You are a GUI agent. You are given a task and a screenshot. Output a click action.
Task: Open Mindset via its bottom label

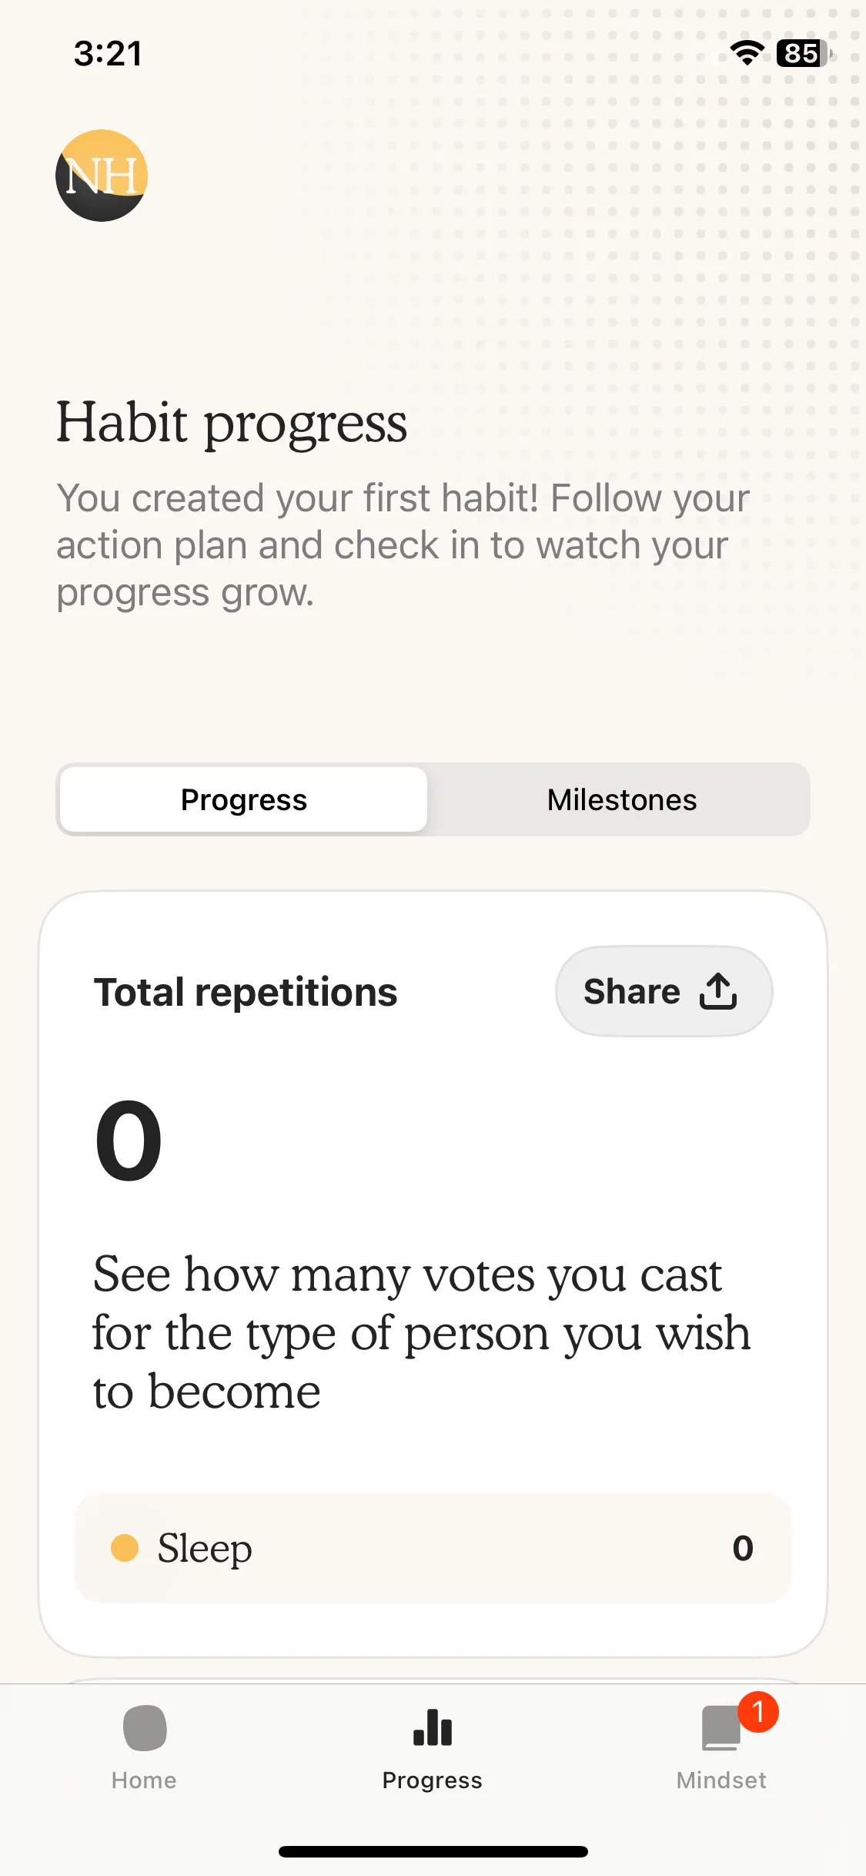[721, 1781]
